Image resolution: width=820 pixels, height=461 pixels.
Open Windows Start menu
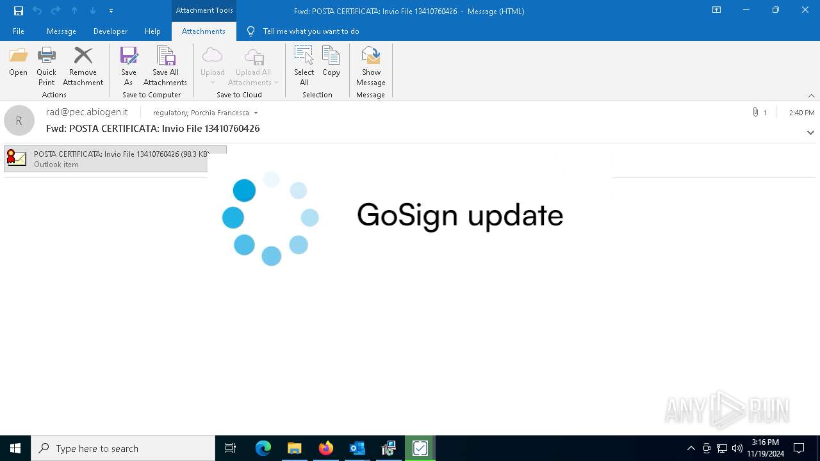[15, 448]
